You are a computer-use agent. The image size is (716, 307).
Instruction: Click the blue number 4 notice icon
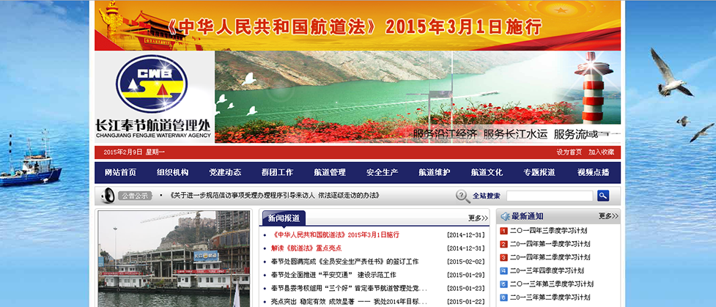click(503, 270)
